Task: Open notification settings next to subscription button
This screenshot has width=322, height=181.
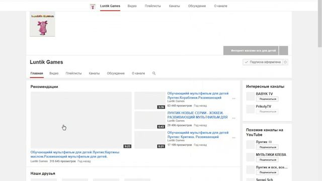Action: pos(285,62)
